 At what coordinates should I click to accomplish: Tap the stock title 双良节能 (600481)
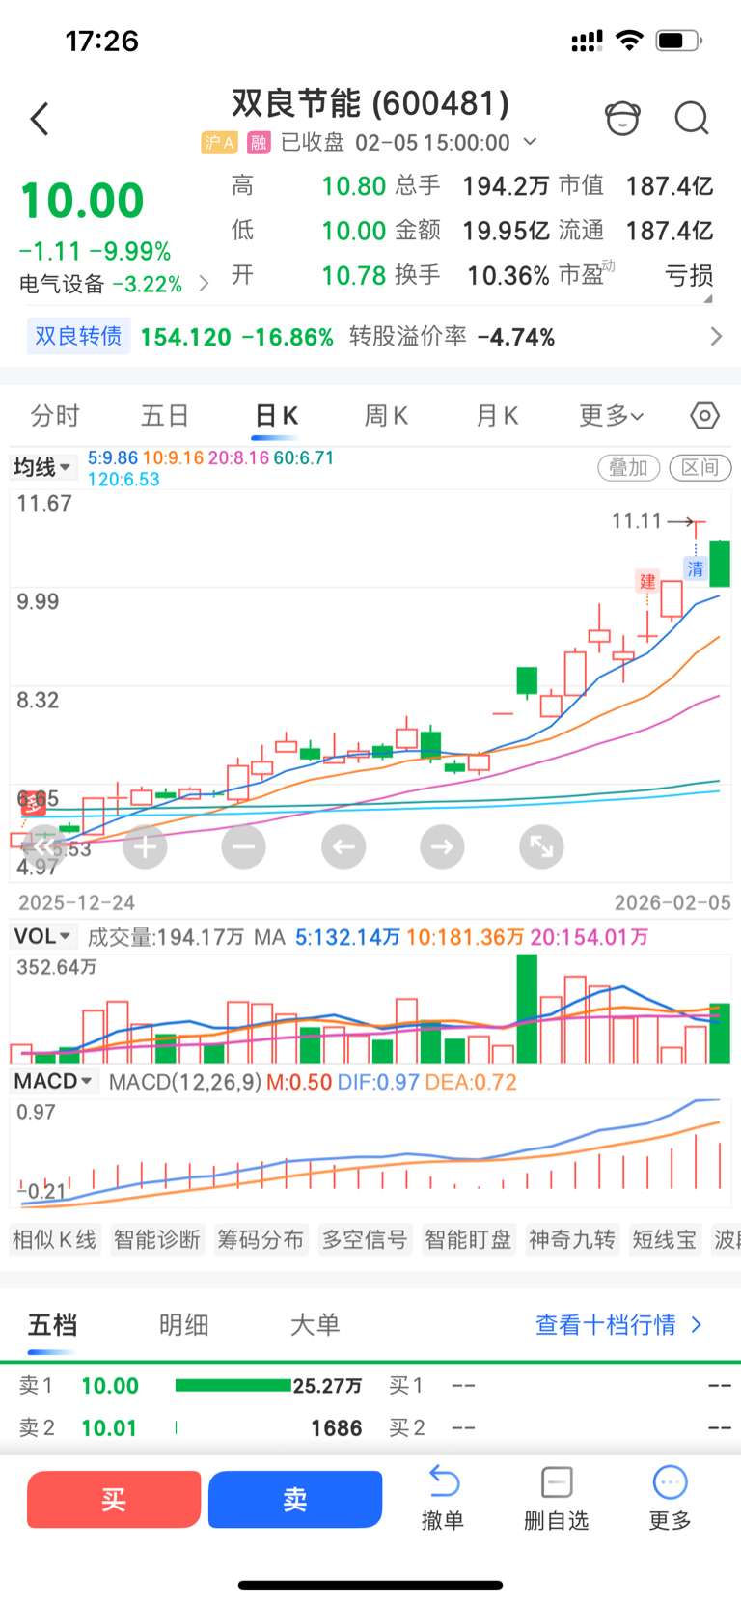[x=370, y=103]
